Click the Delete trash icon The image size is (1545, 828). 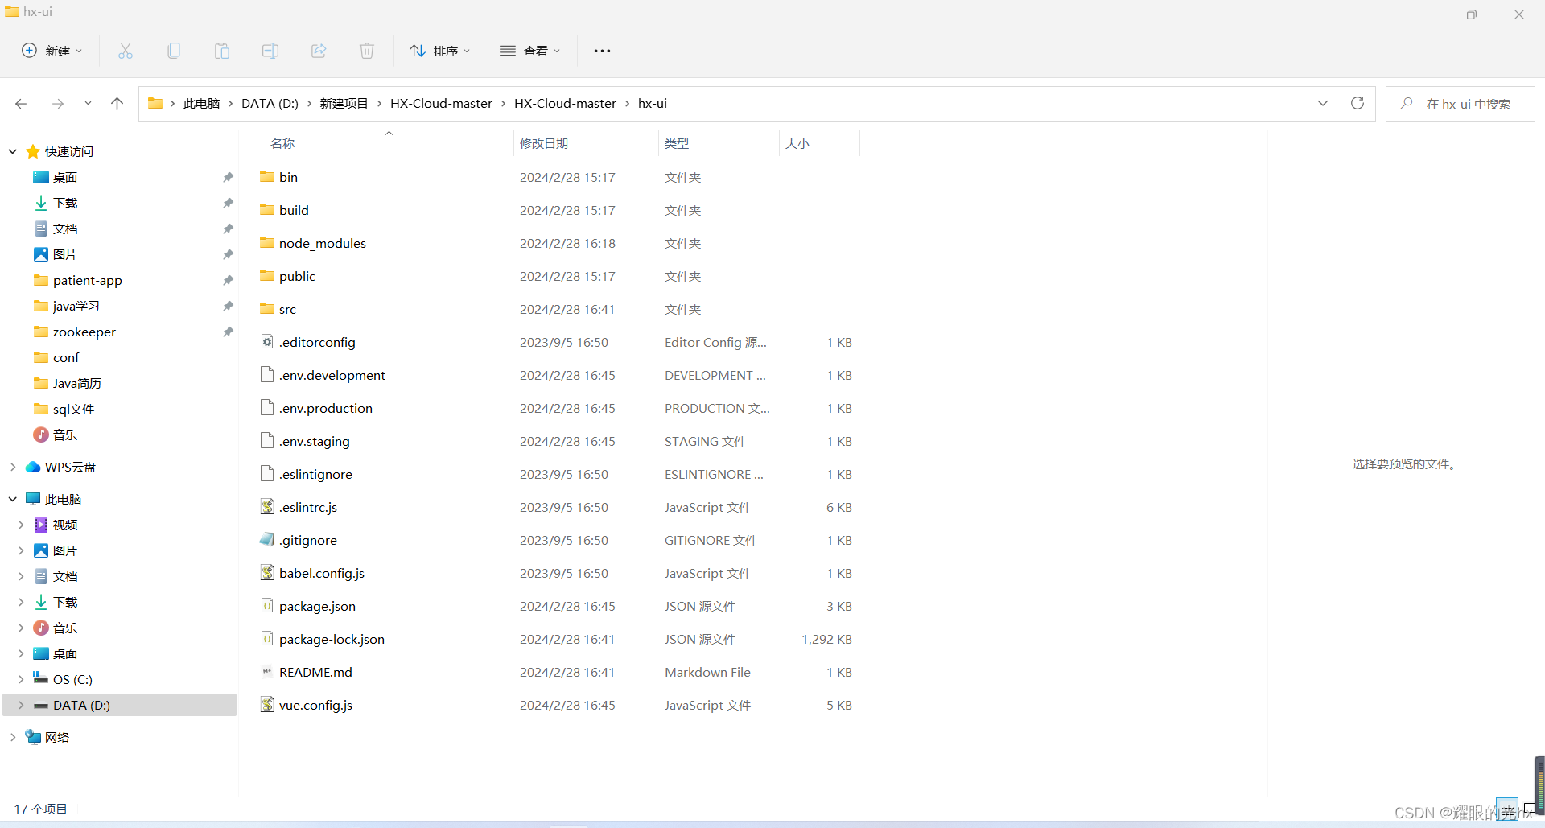[367, 51]
